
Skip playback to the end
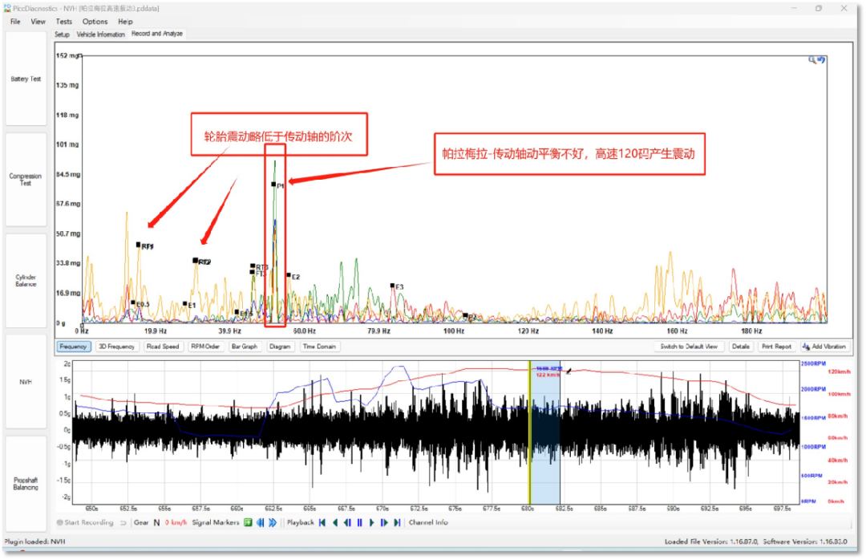397,522
